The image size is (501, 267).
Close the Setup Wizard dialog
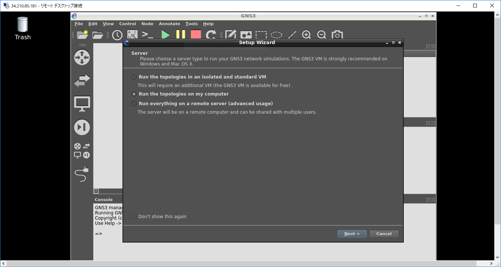[400, 43]
